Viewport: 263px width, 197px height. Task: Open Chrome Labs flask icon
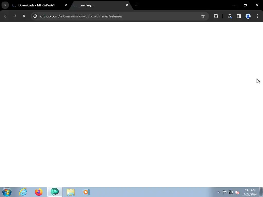pyautogui.click(x=229, y=16)
